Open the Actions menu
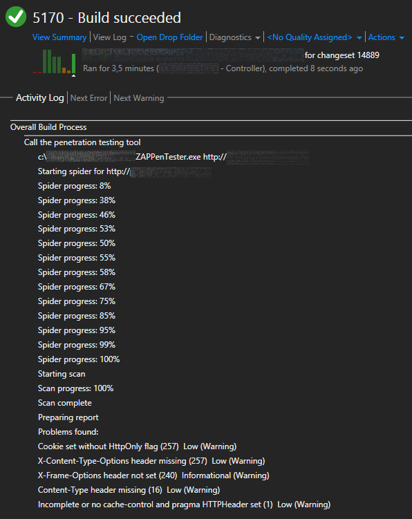Viewport: 412px width, 519px height. pyautogui.click(x=382, y=37)
